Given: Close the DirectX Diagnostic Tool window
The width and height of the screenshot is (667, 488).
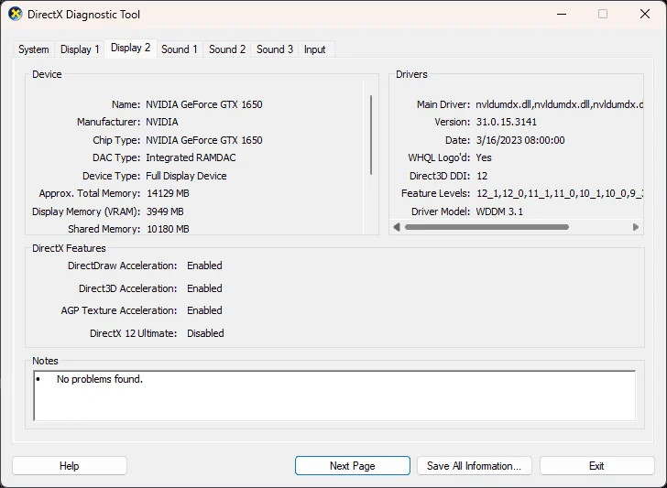Looking at the screenshot, I should click(x=645, y=14).
